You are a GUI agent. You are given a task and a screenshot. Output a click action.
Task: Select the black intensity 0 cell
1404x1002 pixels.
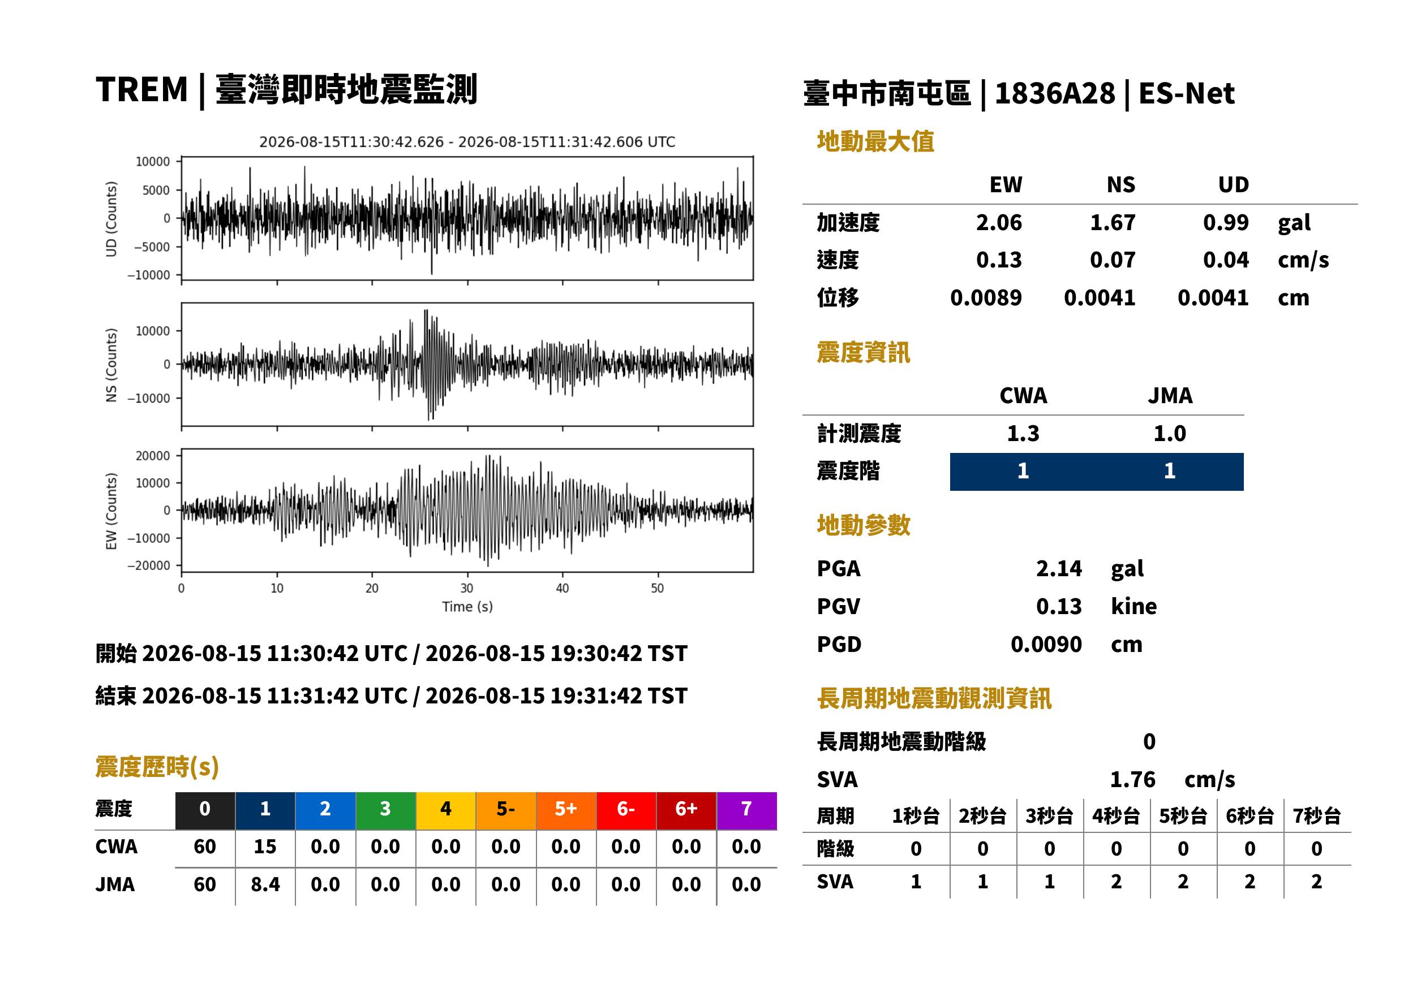[x=205, y=811]
